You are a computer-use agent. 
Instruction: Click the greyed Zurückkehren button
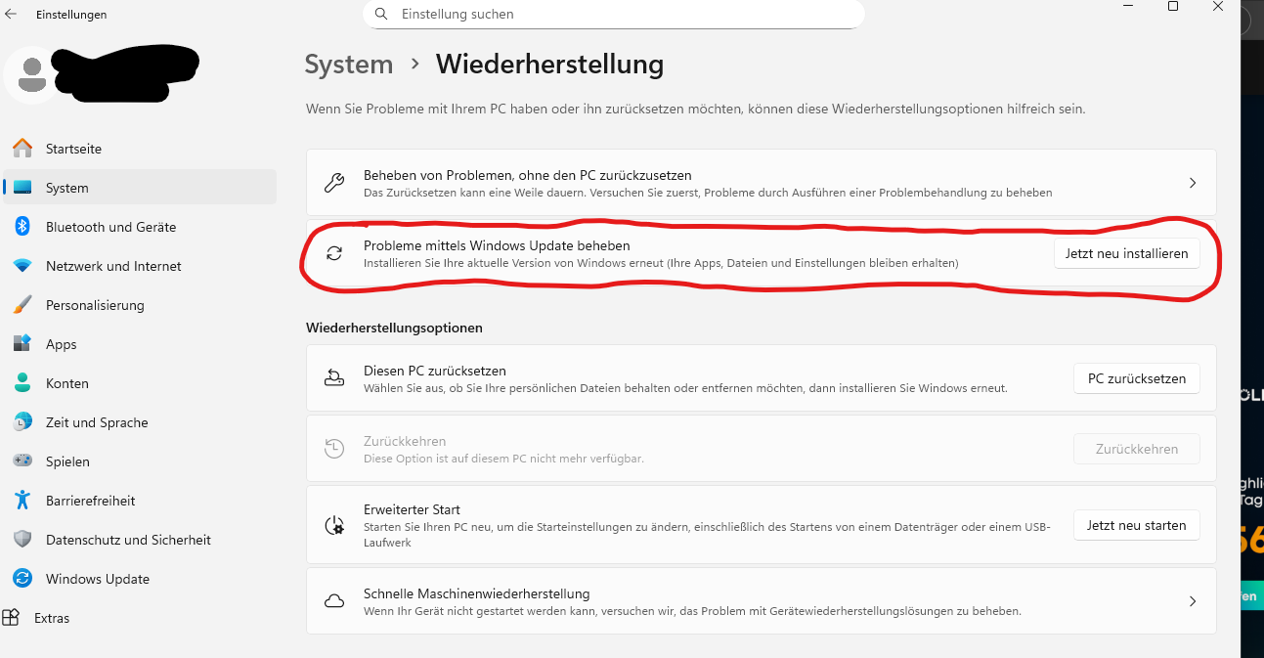coord(1137,449)
